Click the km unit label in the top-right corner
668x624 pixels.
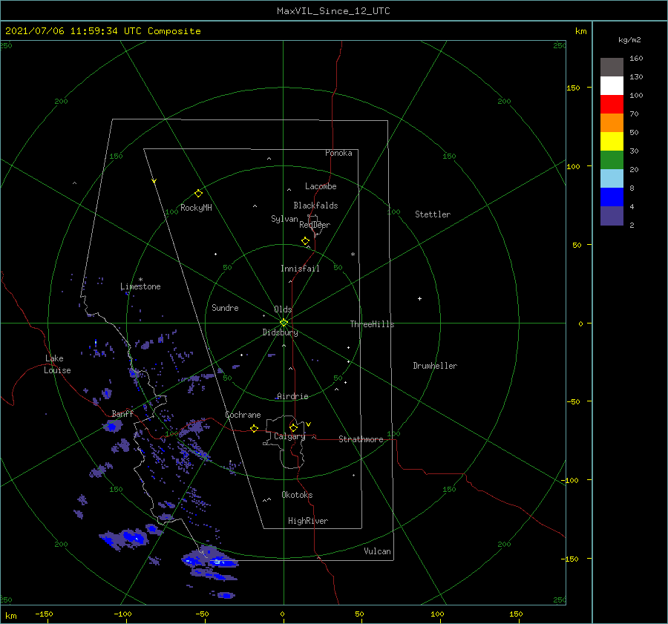[580, 31]
